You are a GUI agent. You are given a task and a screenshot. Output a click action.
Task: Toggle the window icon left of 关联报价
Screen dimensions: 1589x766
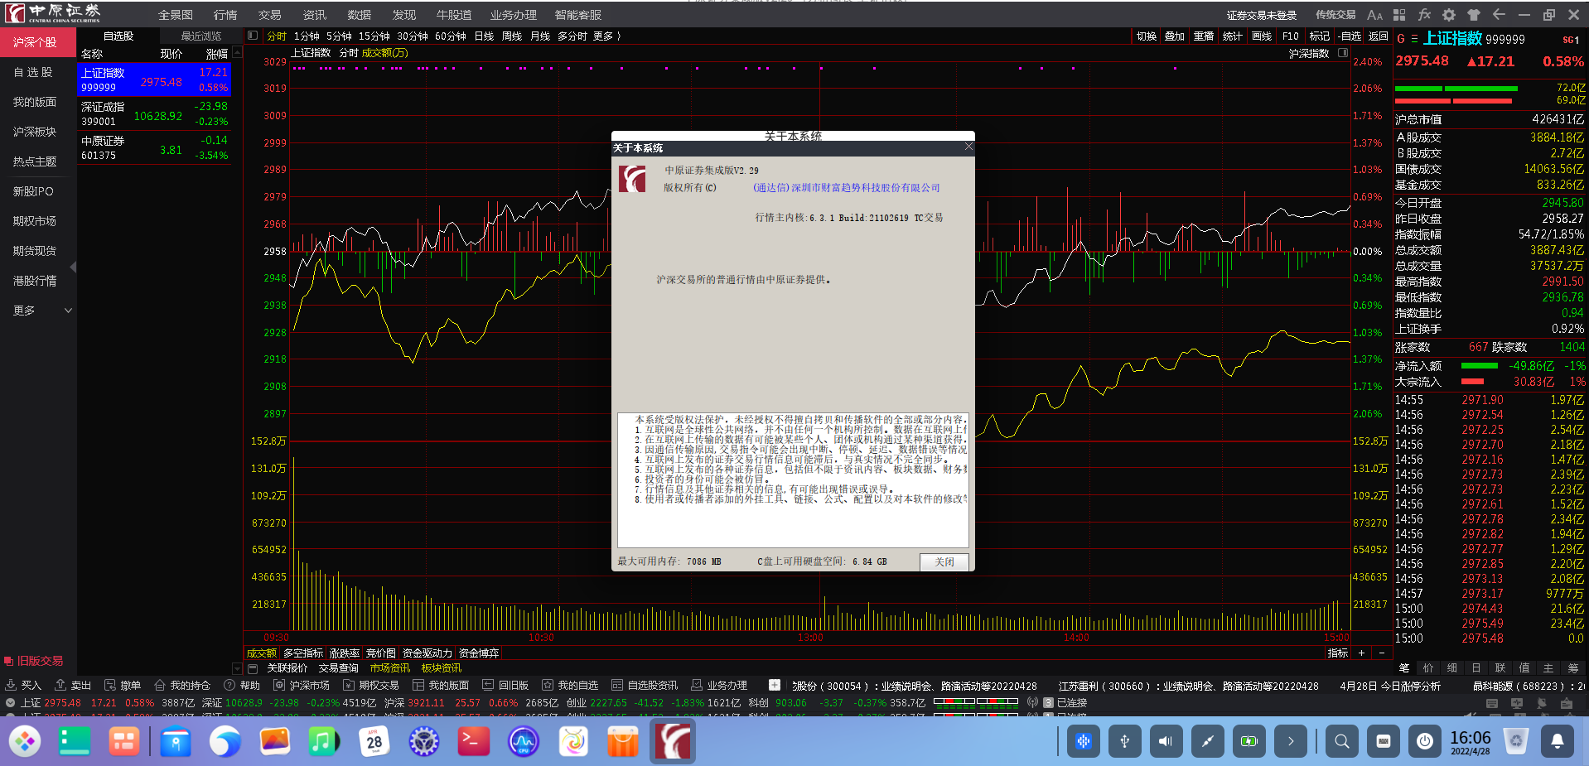pyautogui.click(x=254, y=668)
